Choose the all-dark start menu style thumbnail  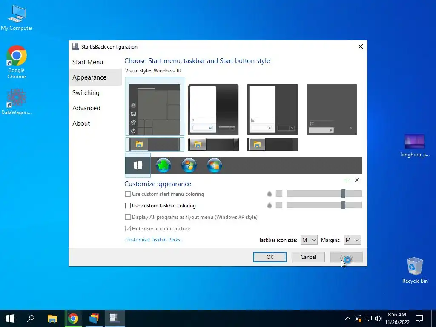(x=331, y=109)
